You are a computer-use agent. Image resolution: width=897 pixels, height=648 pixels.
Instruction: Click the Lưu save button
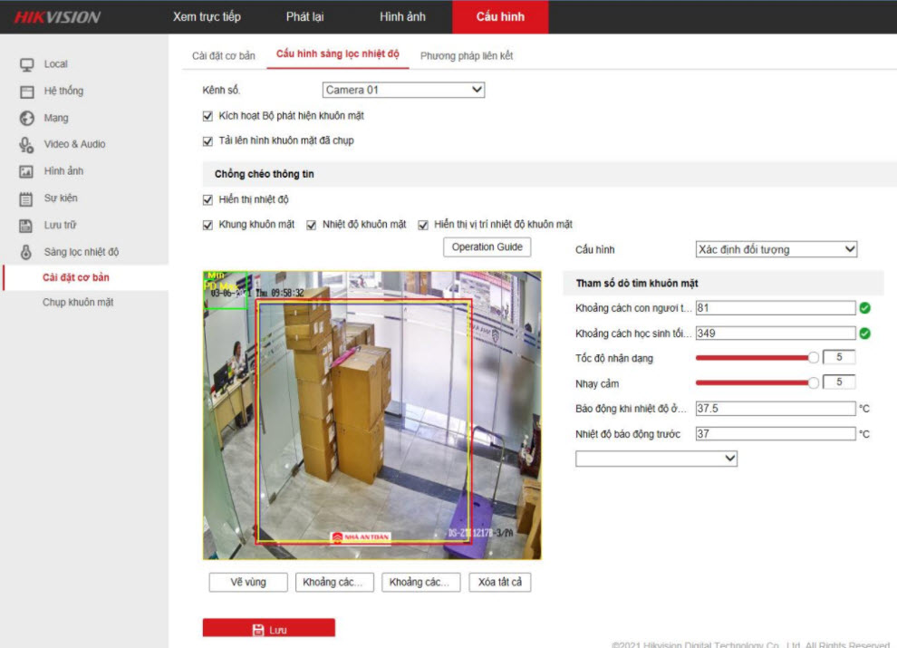pos(268,629)
